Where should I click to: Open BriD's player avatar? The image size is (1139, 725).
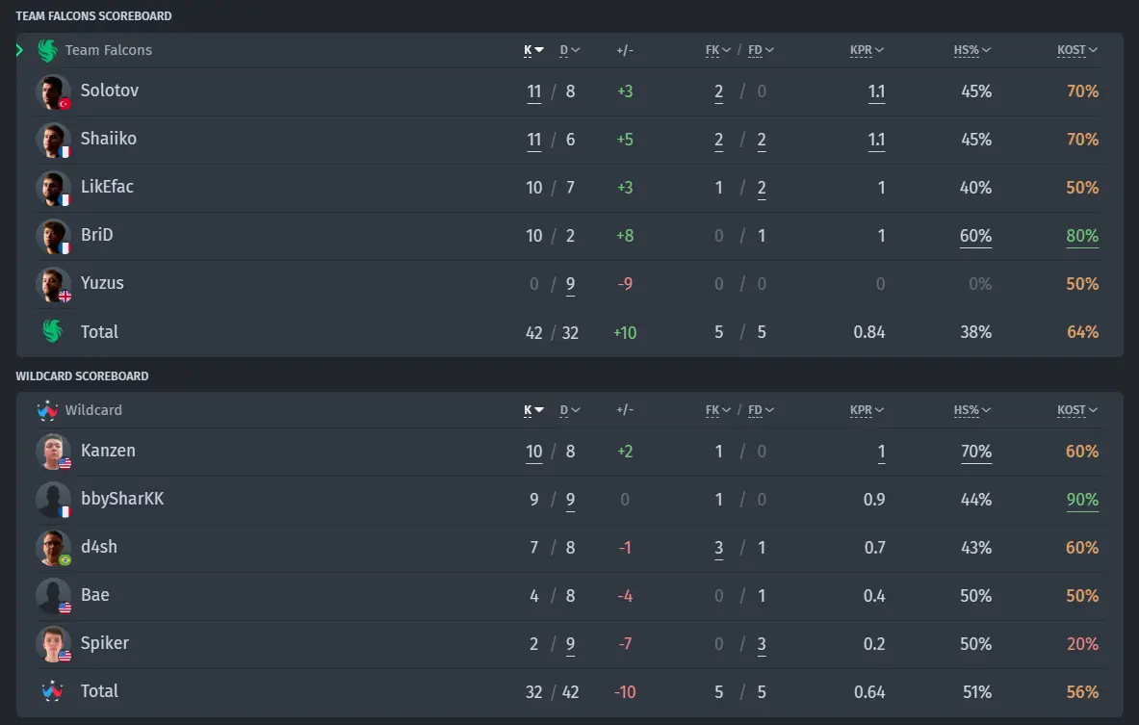pyautogui.click(x=54, y=237)
